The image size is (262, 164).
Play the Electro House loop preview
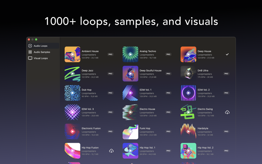[x=130, y=112]
